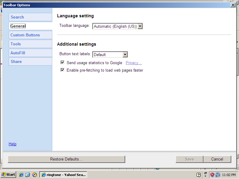Uncheck Send usage statistics to Google
This screenshot has height=179, width=239.
point(62,62)
